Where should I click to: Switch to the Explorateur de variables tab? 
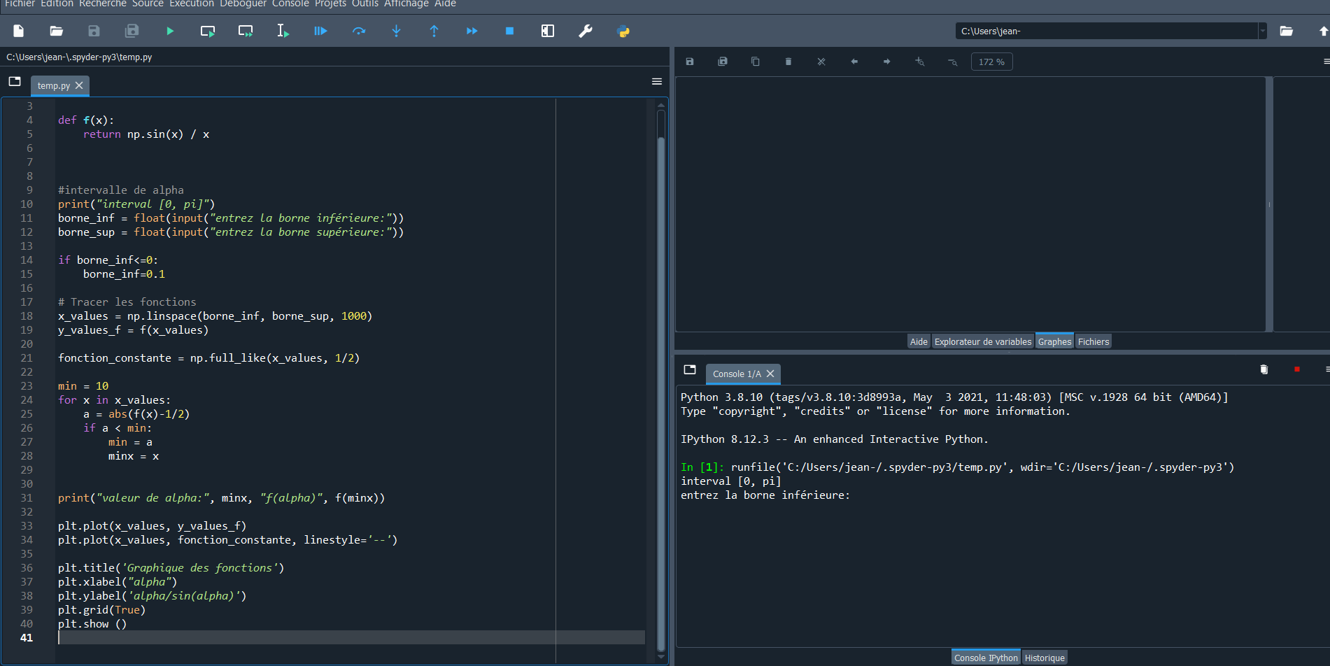point(982,342)
